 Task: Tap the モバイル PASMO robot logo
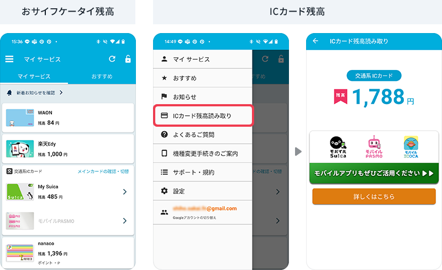374,147
